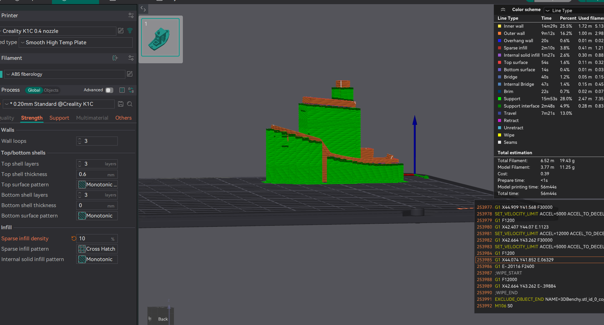Toggle Outer wall line visibility
604x325 pixels.
click(x=499, y=34)
